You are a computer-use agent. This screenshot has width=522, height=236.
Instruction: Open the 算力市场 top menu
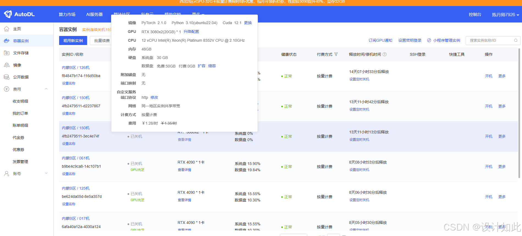(67, 14)
